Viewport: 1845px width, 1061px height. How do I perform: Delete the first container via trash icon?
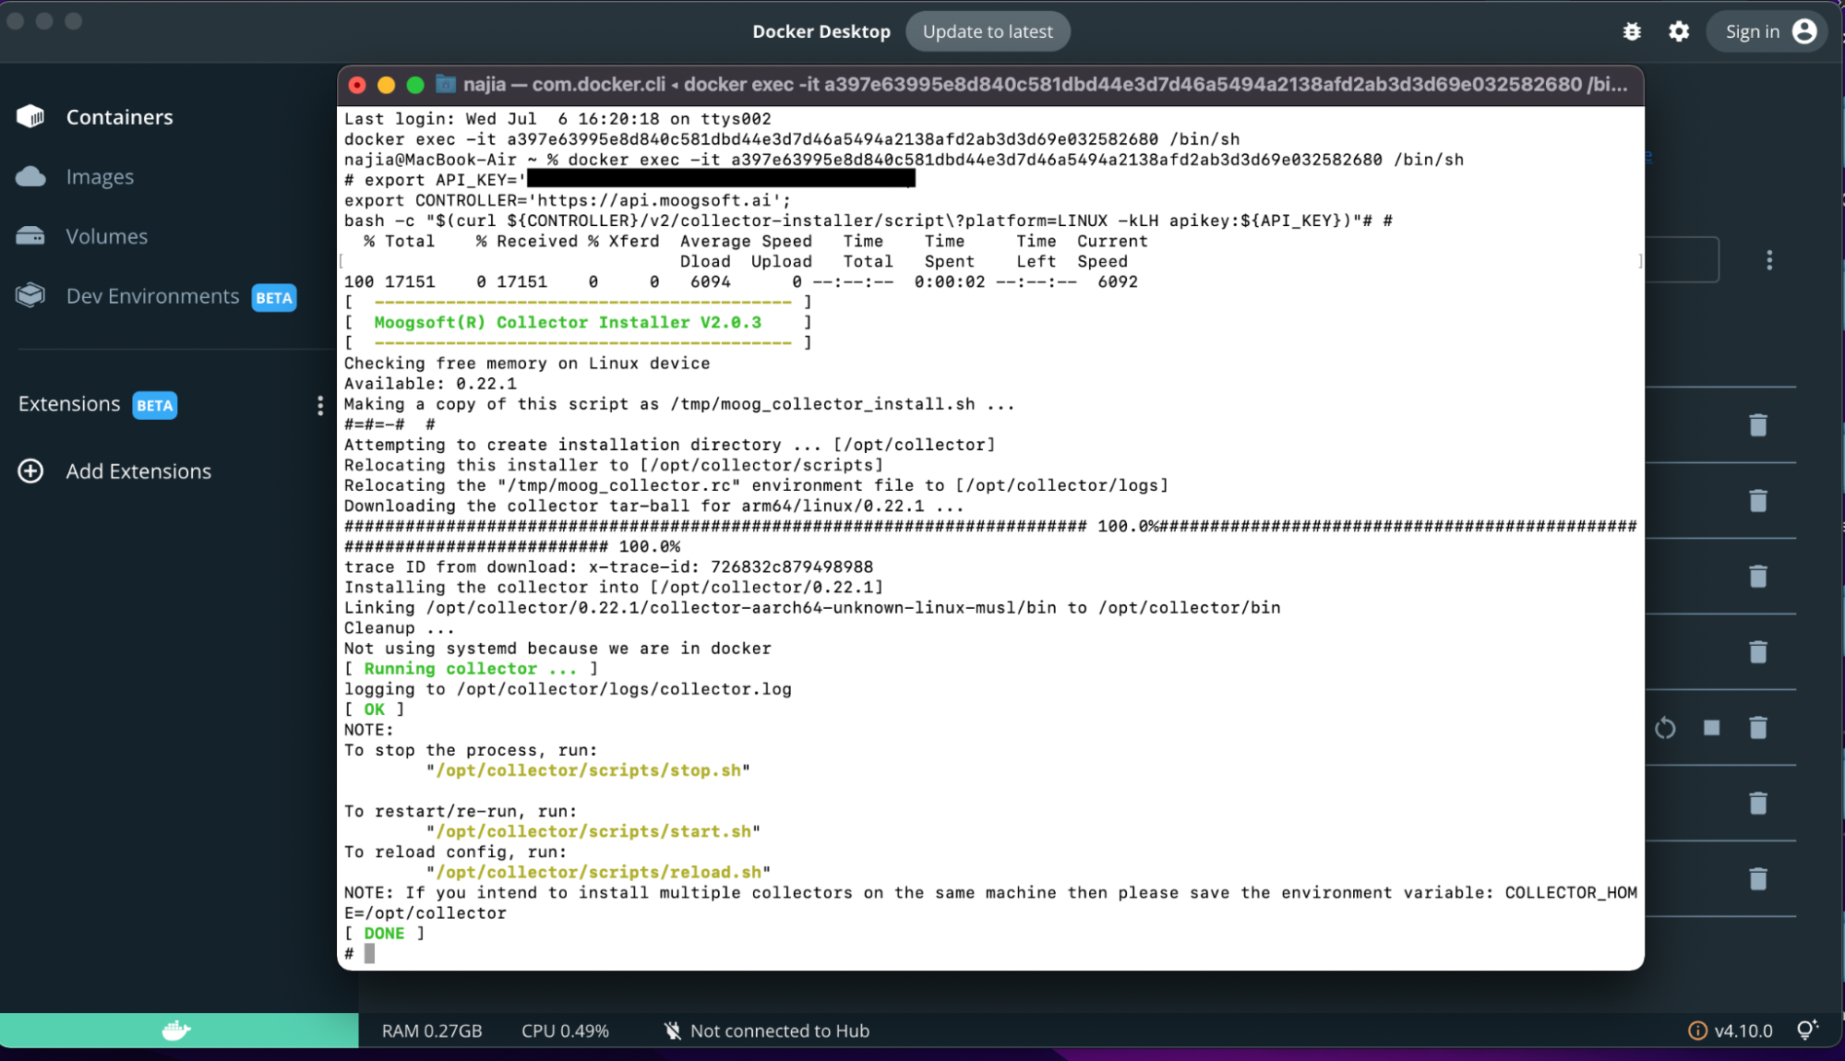(1758, 424)
